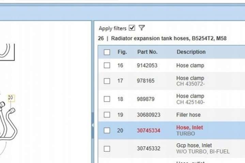Screen dimensions: 245x163
Task: Click the Hose, Inlet description link
Action: [189, 128]
